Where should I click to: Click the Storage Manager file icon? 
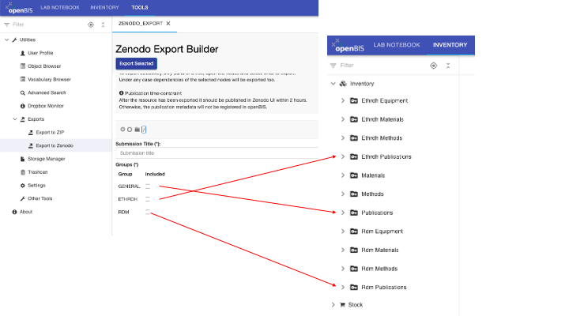(x=22, y=159)
